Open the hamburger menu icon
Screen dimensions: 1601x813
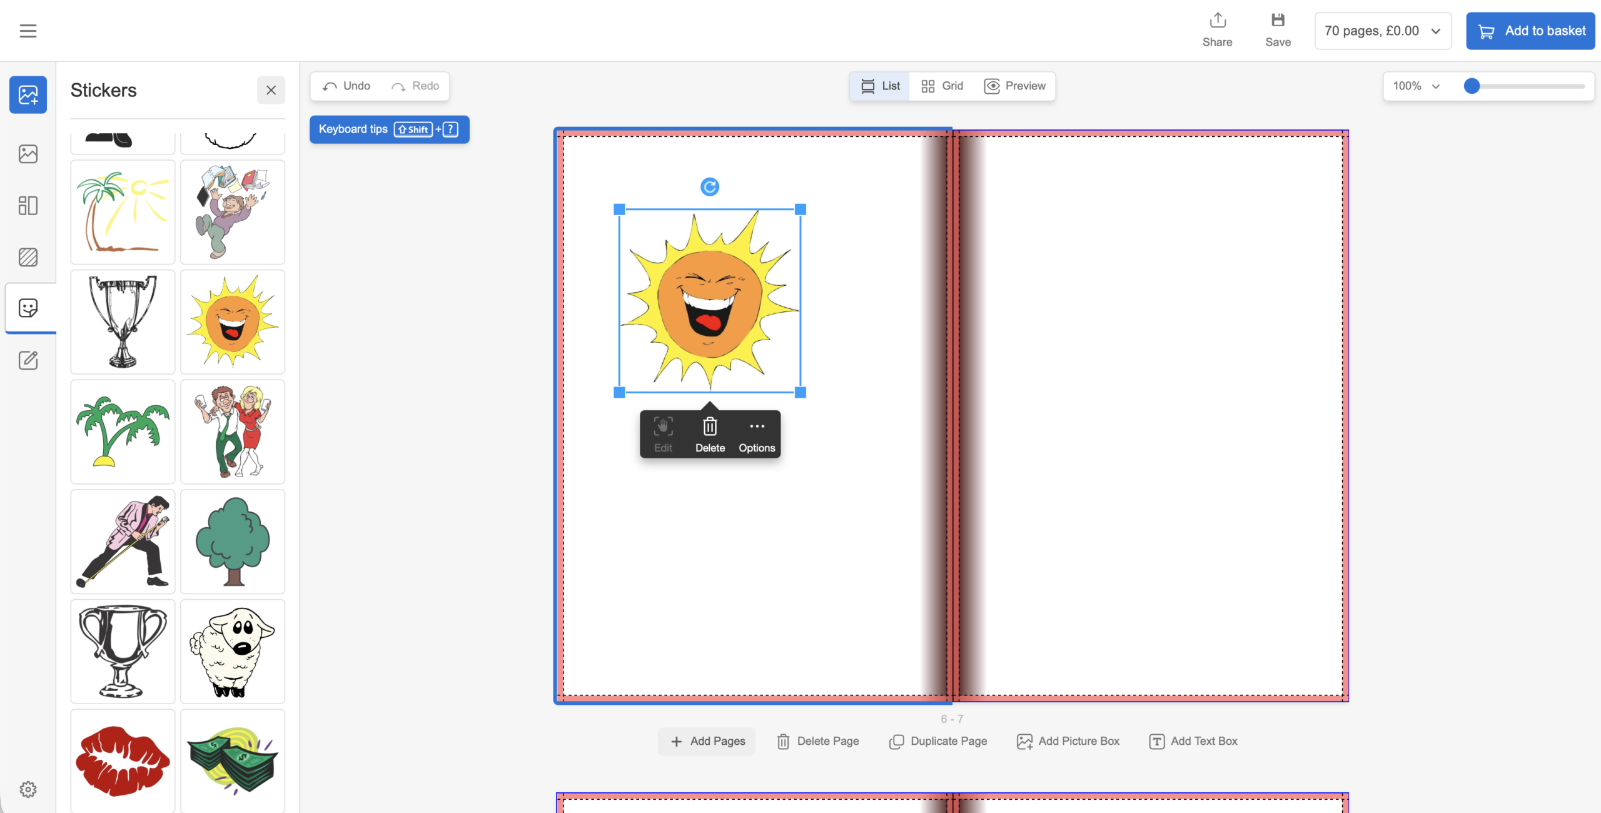pos(28,31)
